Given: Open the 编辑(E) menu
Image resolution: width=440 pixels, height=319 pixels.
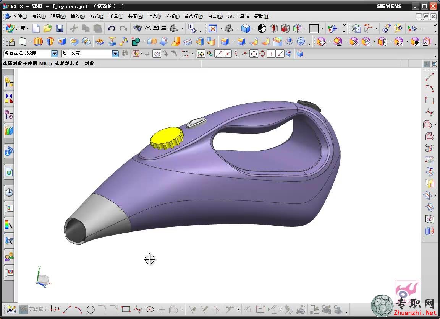Looking at the screenshot, I should click(39, 16).
